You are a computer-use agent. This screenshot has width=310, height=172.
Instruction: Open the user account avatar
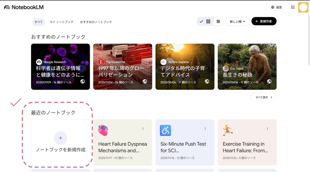click(x=303, y=7)
